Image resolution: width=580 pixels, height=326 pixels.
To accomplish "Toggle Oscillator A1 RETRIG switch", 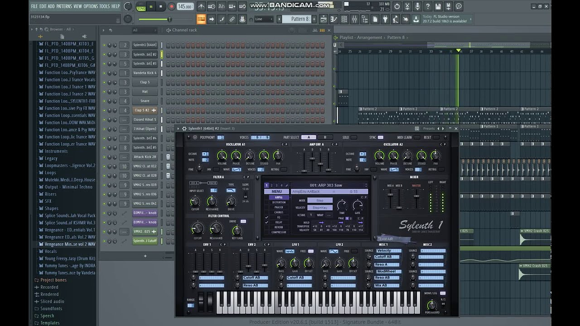I will [283, 169].
